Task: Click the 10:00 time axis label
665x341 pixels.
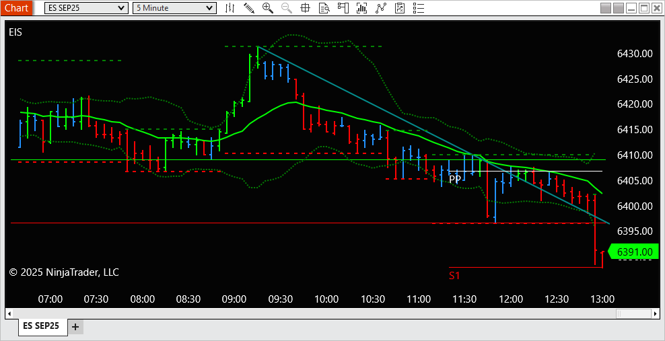Action: coord(326,299)
